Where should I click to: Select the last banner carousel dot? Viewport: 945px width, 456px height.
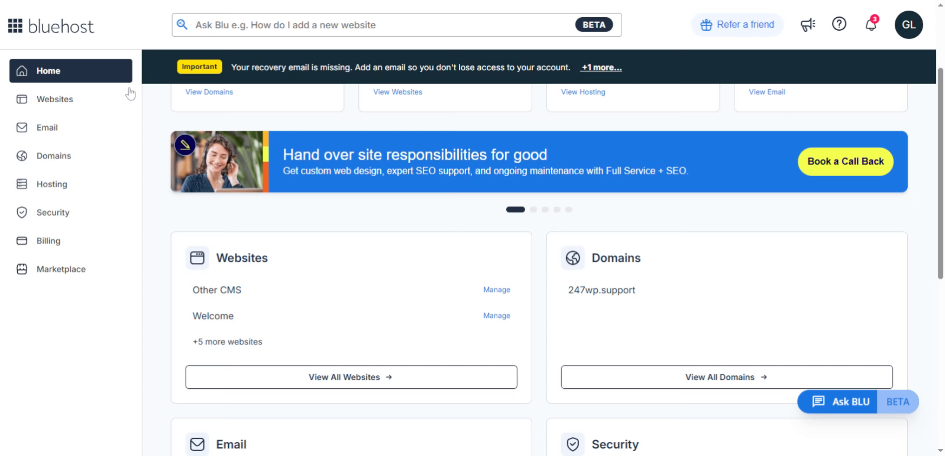pos(569,209)
